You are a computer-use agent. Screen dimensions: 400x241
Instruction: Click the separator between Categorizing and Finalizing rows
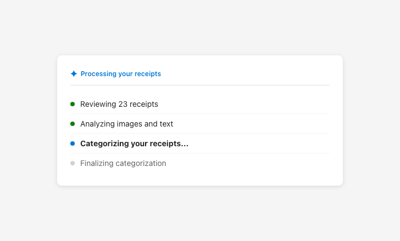(x=200, y=153)
